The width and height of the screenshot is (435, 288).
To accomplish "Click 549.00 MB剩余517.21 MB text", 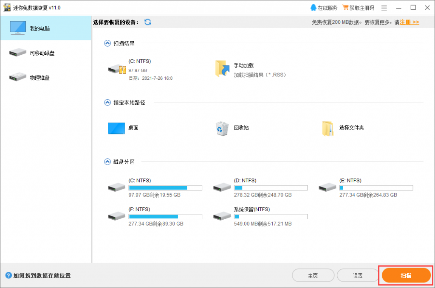I will click(x=263, y=224).
